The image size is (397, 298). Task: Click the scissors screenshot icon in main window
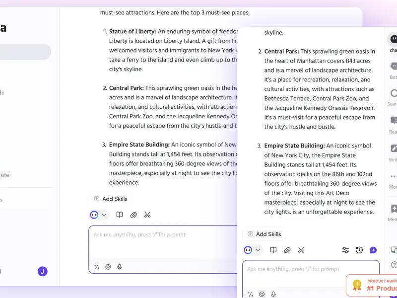coord(147,215)
